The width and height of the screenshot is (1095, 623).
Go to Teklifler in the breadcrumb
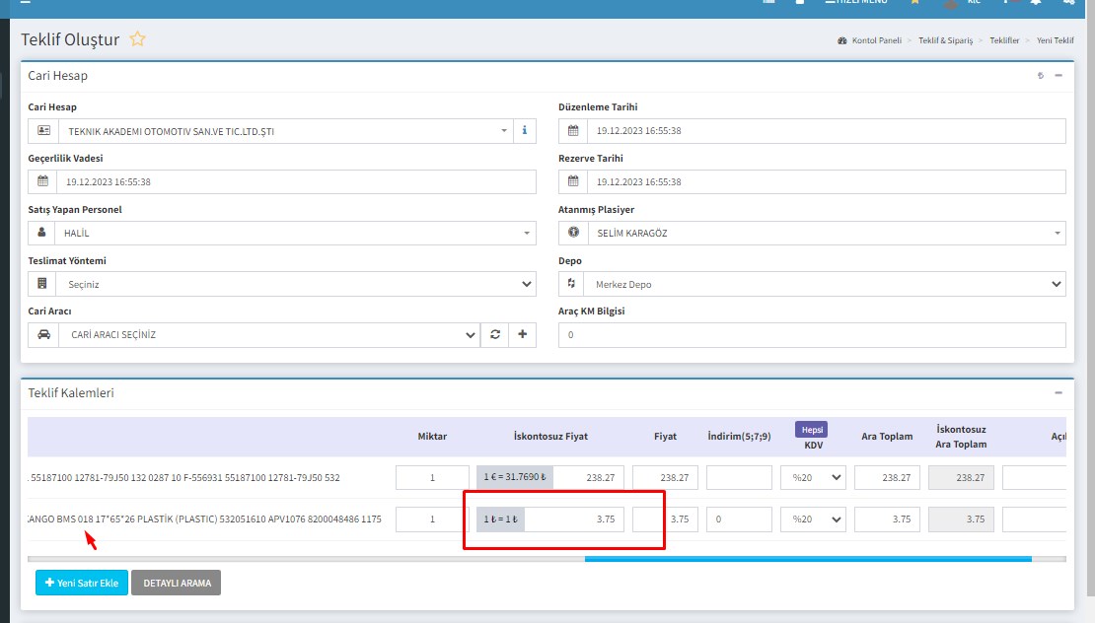pyautogui.click(x=1004, y=40)
